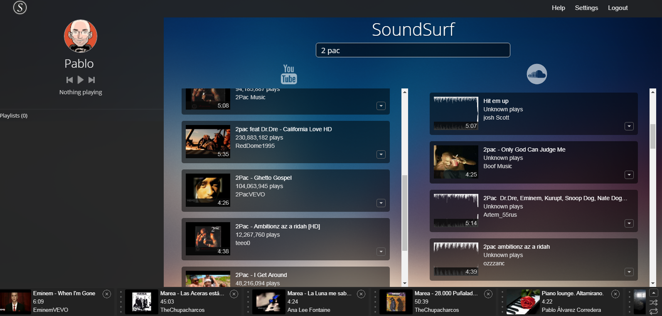
Task: Open the Playlists (0) section
Action: point(14,116)
